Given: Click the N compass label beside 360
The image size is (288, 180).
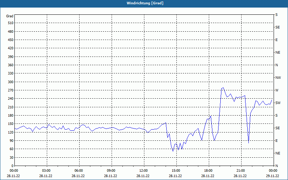Looking at the screenshot, I should [x=276, y=65].
